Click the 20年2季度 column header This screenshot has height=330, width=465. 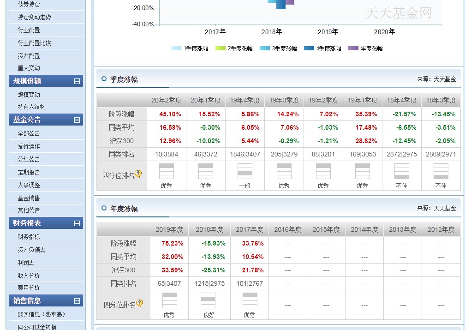(x=167, y=100)
